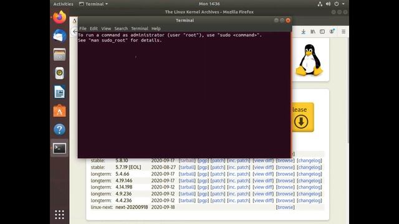The height and width of the screenshot is (224, 399).
Task: Click pgp link for 5.4.66
Action: click(x=203, y=174)
